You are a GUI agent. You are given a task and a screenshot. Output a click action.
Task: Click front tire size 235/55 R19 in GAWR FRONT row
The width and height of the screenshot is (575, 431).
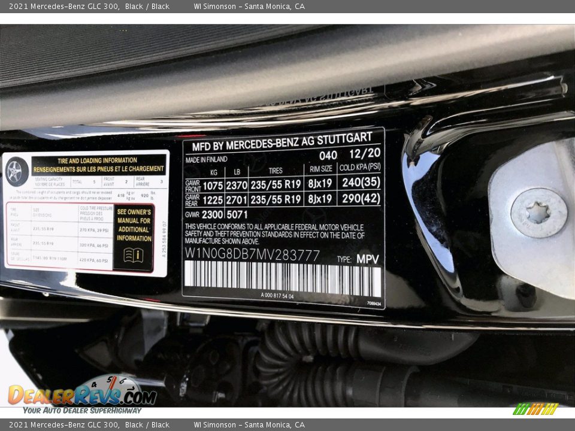coord(276,184)
